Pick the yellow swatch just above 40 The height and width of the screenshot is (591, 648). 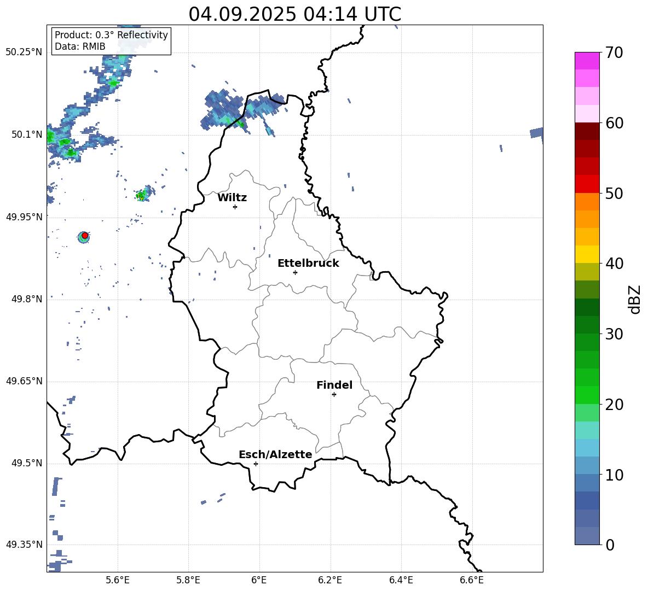tap(587, 254)
